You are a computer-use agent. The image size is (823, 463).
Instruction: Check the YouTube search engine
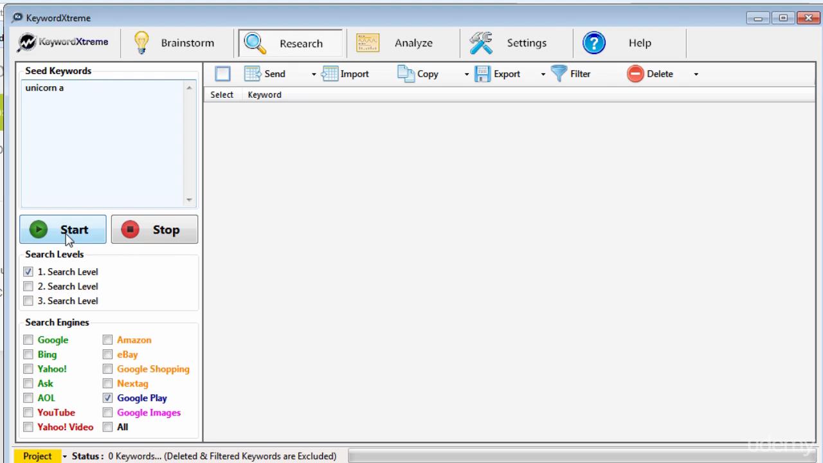coord(28,413)
